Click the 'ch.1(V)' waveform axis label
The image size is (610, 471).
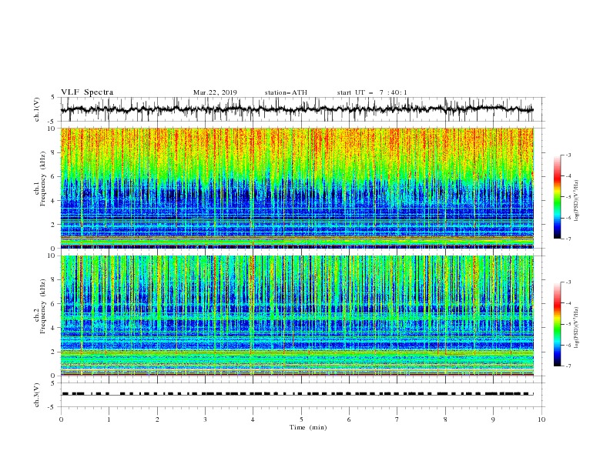coord(37,109)
